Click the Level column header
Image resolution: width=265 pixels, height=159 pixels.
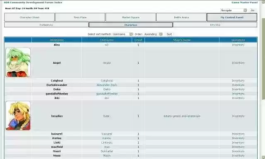pos(138,40)
